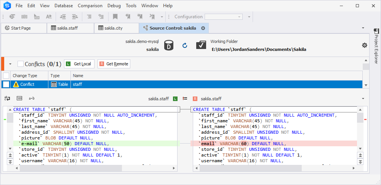This screenshot has height=185, width=381.
Task: Open Configuration toolbar options arrow
Action: [x=249, y=17]
